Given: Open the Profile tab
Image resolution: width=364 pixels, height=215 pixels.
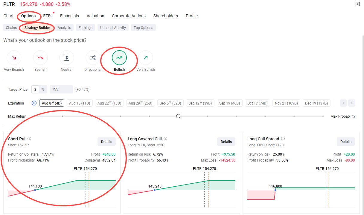Looking at the screenshot, I should click(x=192, y=16).
